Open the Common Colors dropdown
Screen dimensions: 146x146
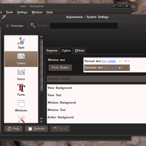pos(96,79)
